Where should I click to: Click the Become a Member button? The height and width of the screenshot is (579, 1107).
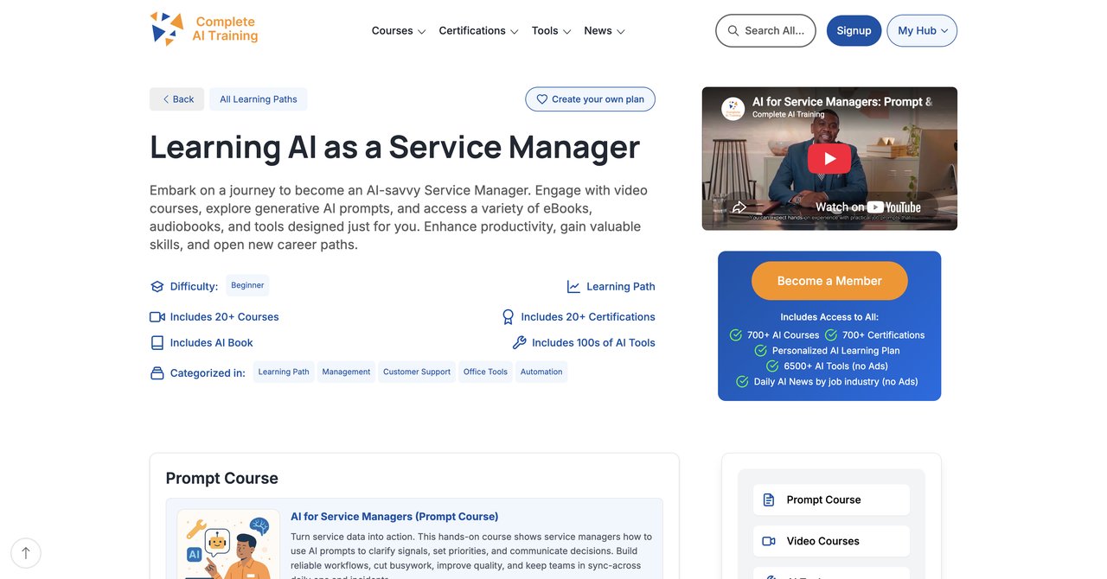[x=829, y=281]
